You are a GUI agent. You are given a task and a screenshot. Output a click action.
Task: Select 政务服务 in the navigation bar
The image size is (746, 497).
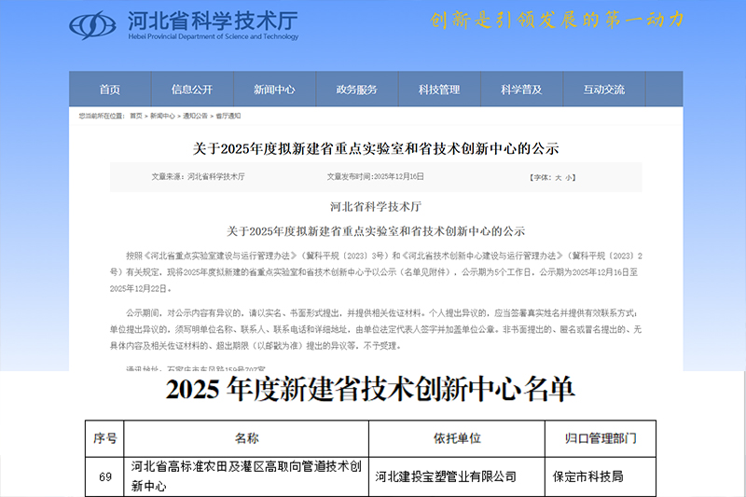pyautogui.click(x=356, y=90)
